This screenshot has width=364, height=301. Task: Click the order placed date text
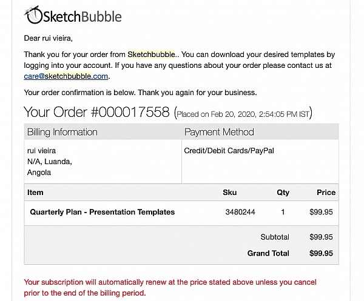click(243, 114)
